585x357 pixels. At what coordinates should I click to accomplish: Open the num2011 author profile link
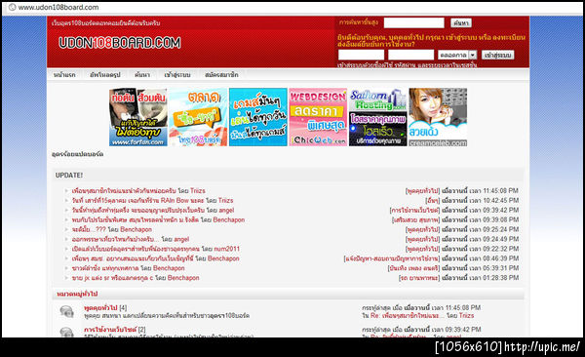coord(227,249)
